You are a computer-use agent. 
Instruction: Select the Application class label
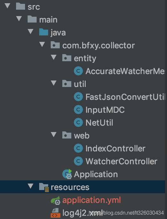click(96, 175)
